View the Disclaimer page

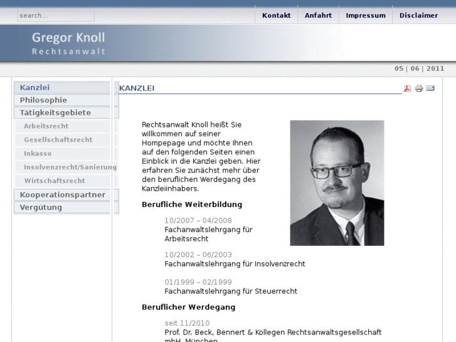418,16
